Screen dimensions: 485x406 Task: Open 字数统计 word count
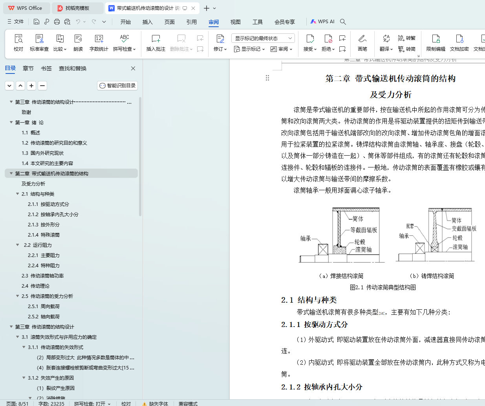pos(99,42)
